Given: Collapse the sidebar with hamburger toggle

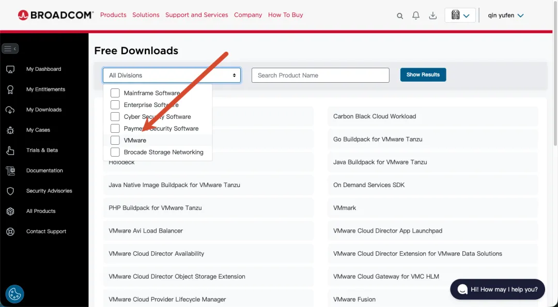Looking at the screenshot, I should (10, 49).
